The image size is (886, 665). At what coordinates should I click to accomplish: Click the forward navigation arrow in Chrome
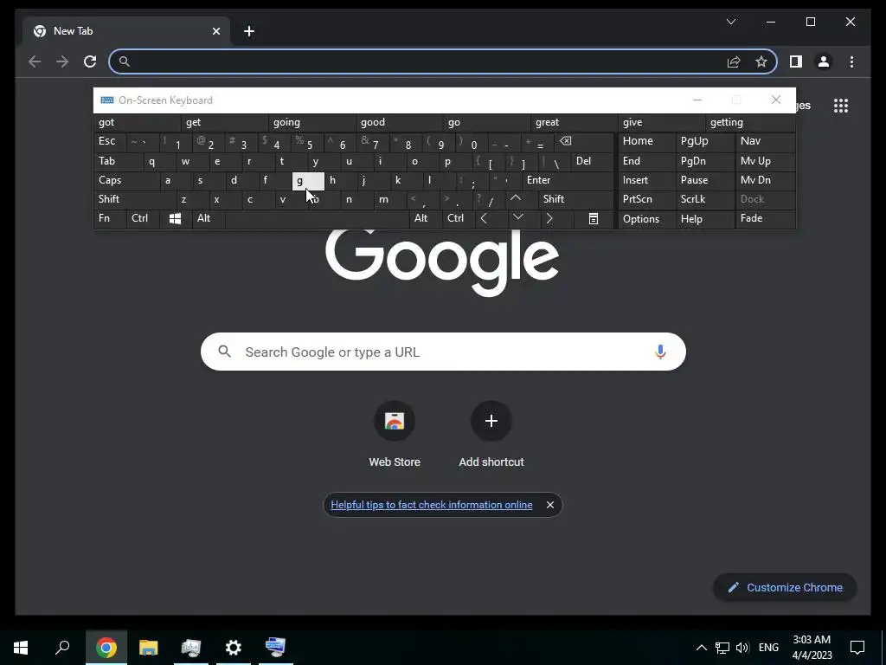click(x=62, y=61)
